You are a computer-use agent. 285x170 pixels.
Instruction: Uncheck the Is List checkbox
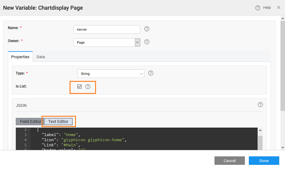79,86
